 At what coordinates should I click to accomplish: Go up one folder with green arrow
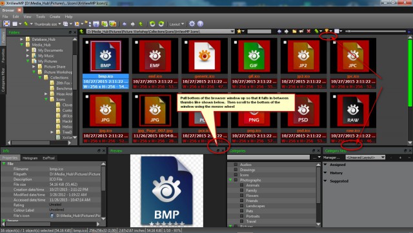(x=82, y=32)
